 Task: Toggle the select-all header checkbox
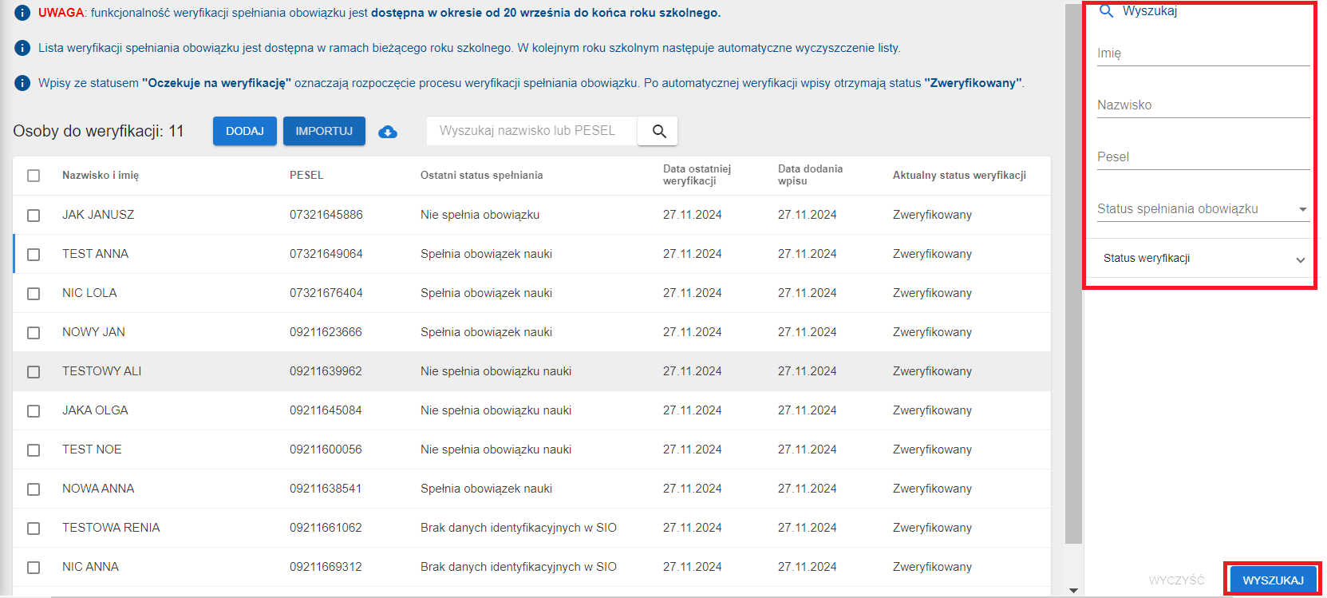pyautogui.click(x=34, y=176)
